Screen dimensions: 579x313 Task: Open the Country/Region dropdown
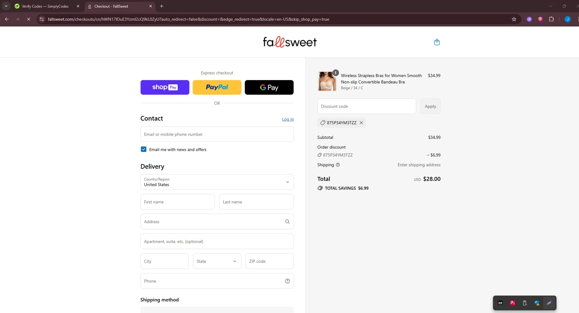[217, 182]
